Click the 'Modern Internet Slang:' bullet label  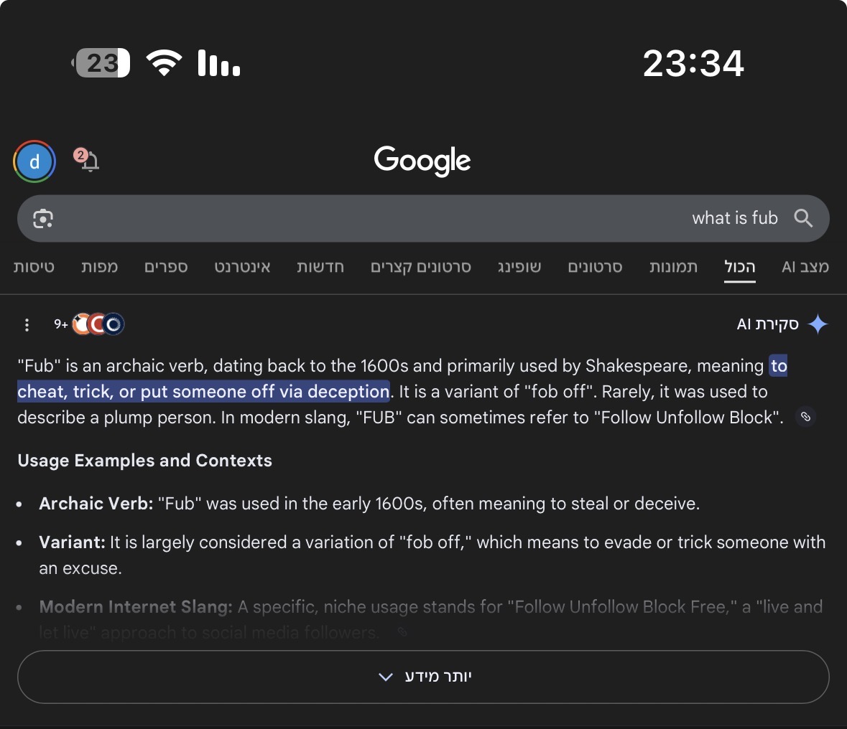[x=136, y=607]
